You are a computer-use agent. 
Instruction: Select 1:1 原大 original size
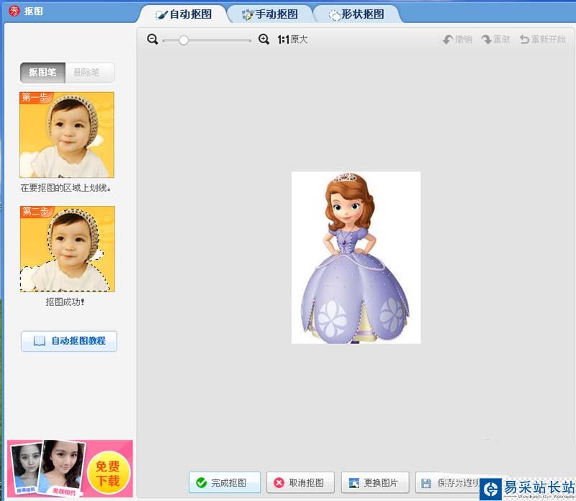point(292,40)
